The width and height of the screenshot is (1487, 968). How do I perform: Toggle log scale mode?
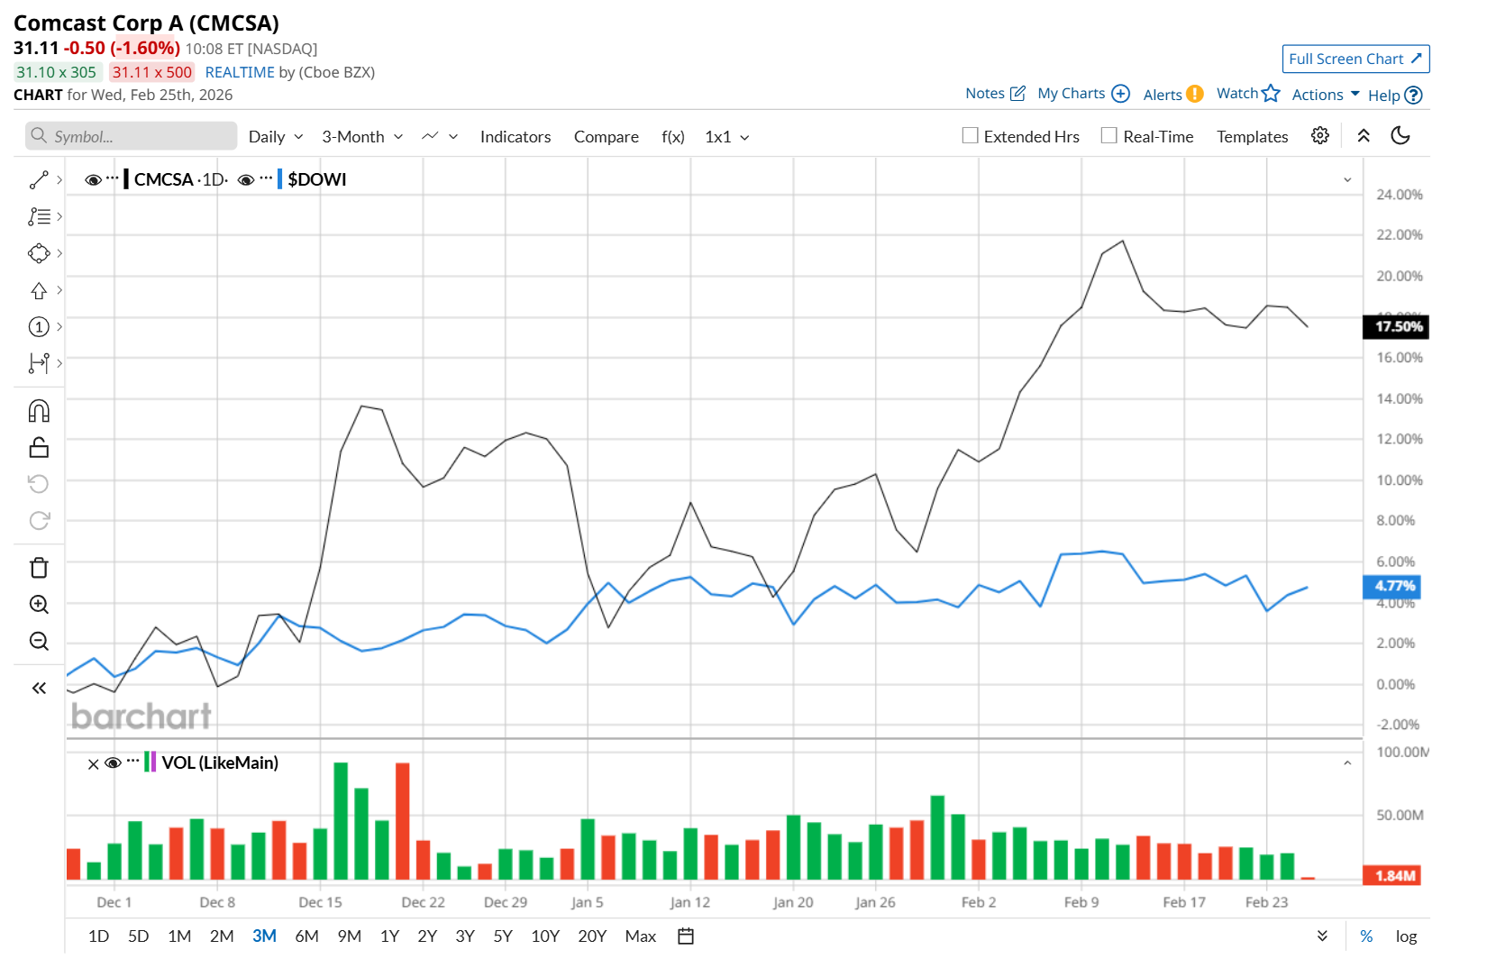pos(1406,936)
